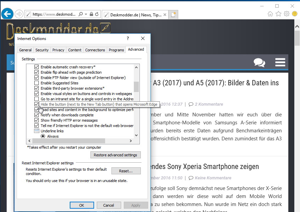This screenshot has height=212, width=300.
Task: Click the search magnifier in address bar
Action: click(x=81, y=14)
